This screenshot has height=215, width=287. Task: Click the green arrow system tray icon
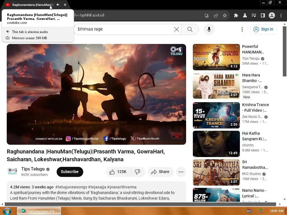(x=261, y=211)
